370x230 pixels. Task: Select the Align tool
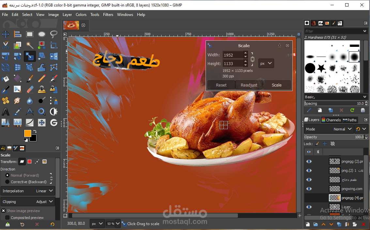(x=18, y=34)
